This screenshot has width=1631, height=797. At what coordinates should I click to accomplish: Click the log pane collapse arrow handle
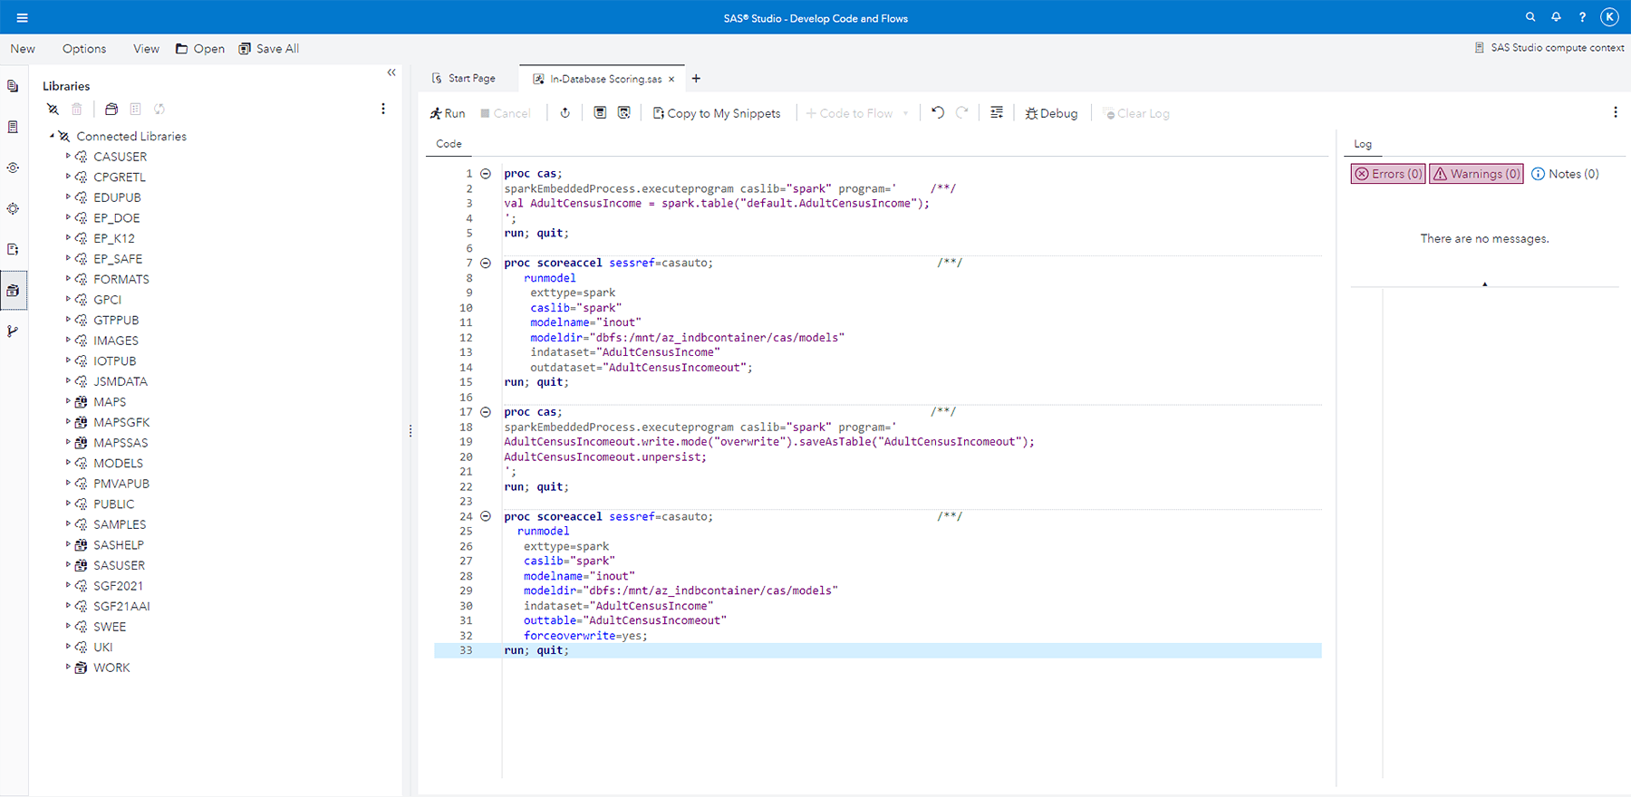pyautogui.click(x=1484, y=284)
